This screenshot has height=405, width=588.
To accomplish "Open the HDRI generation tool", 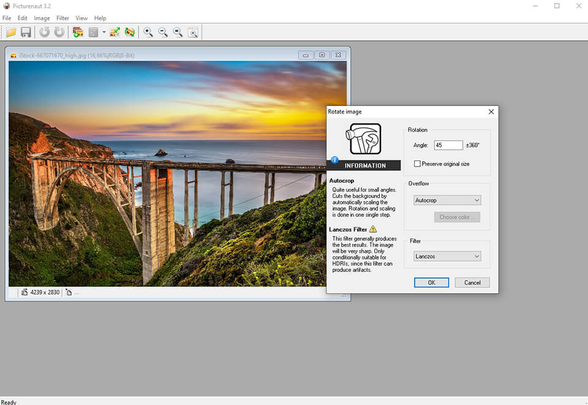I will (x=78, y=32).
